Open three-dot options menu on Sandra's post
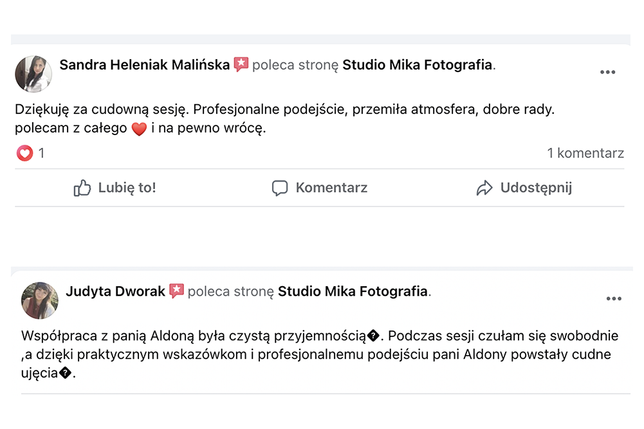Viewport: 644px width, 429px height. 607,72
